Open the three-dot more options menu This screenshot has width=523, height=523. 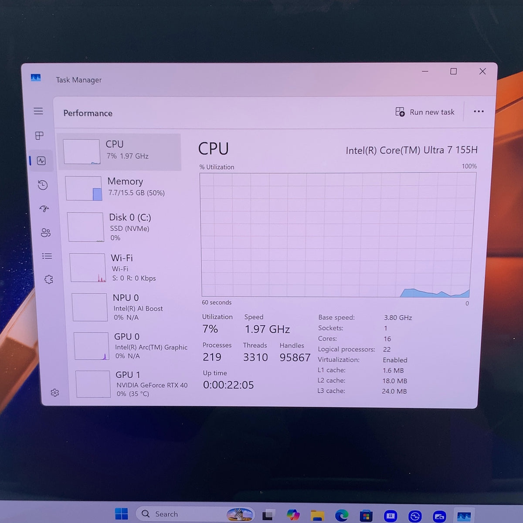click(479, 112)
